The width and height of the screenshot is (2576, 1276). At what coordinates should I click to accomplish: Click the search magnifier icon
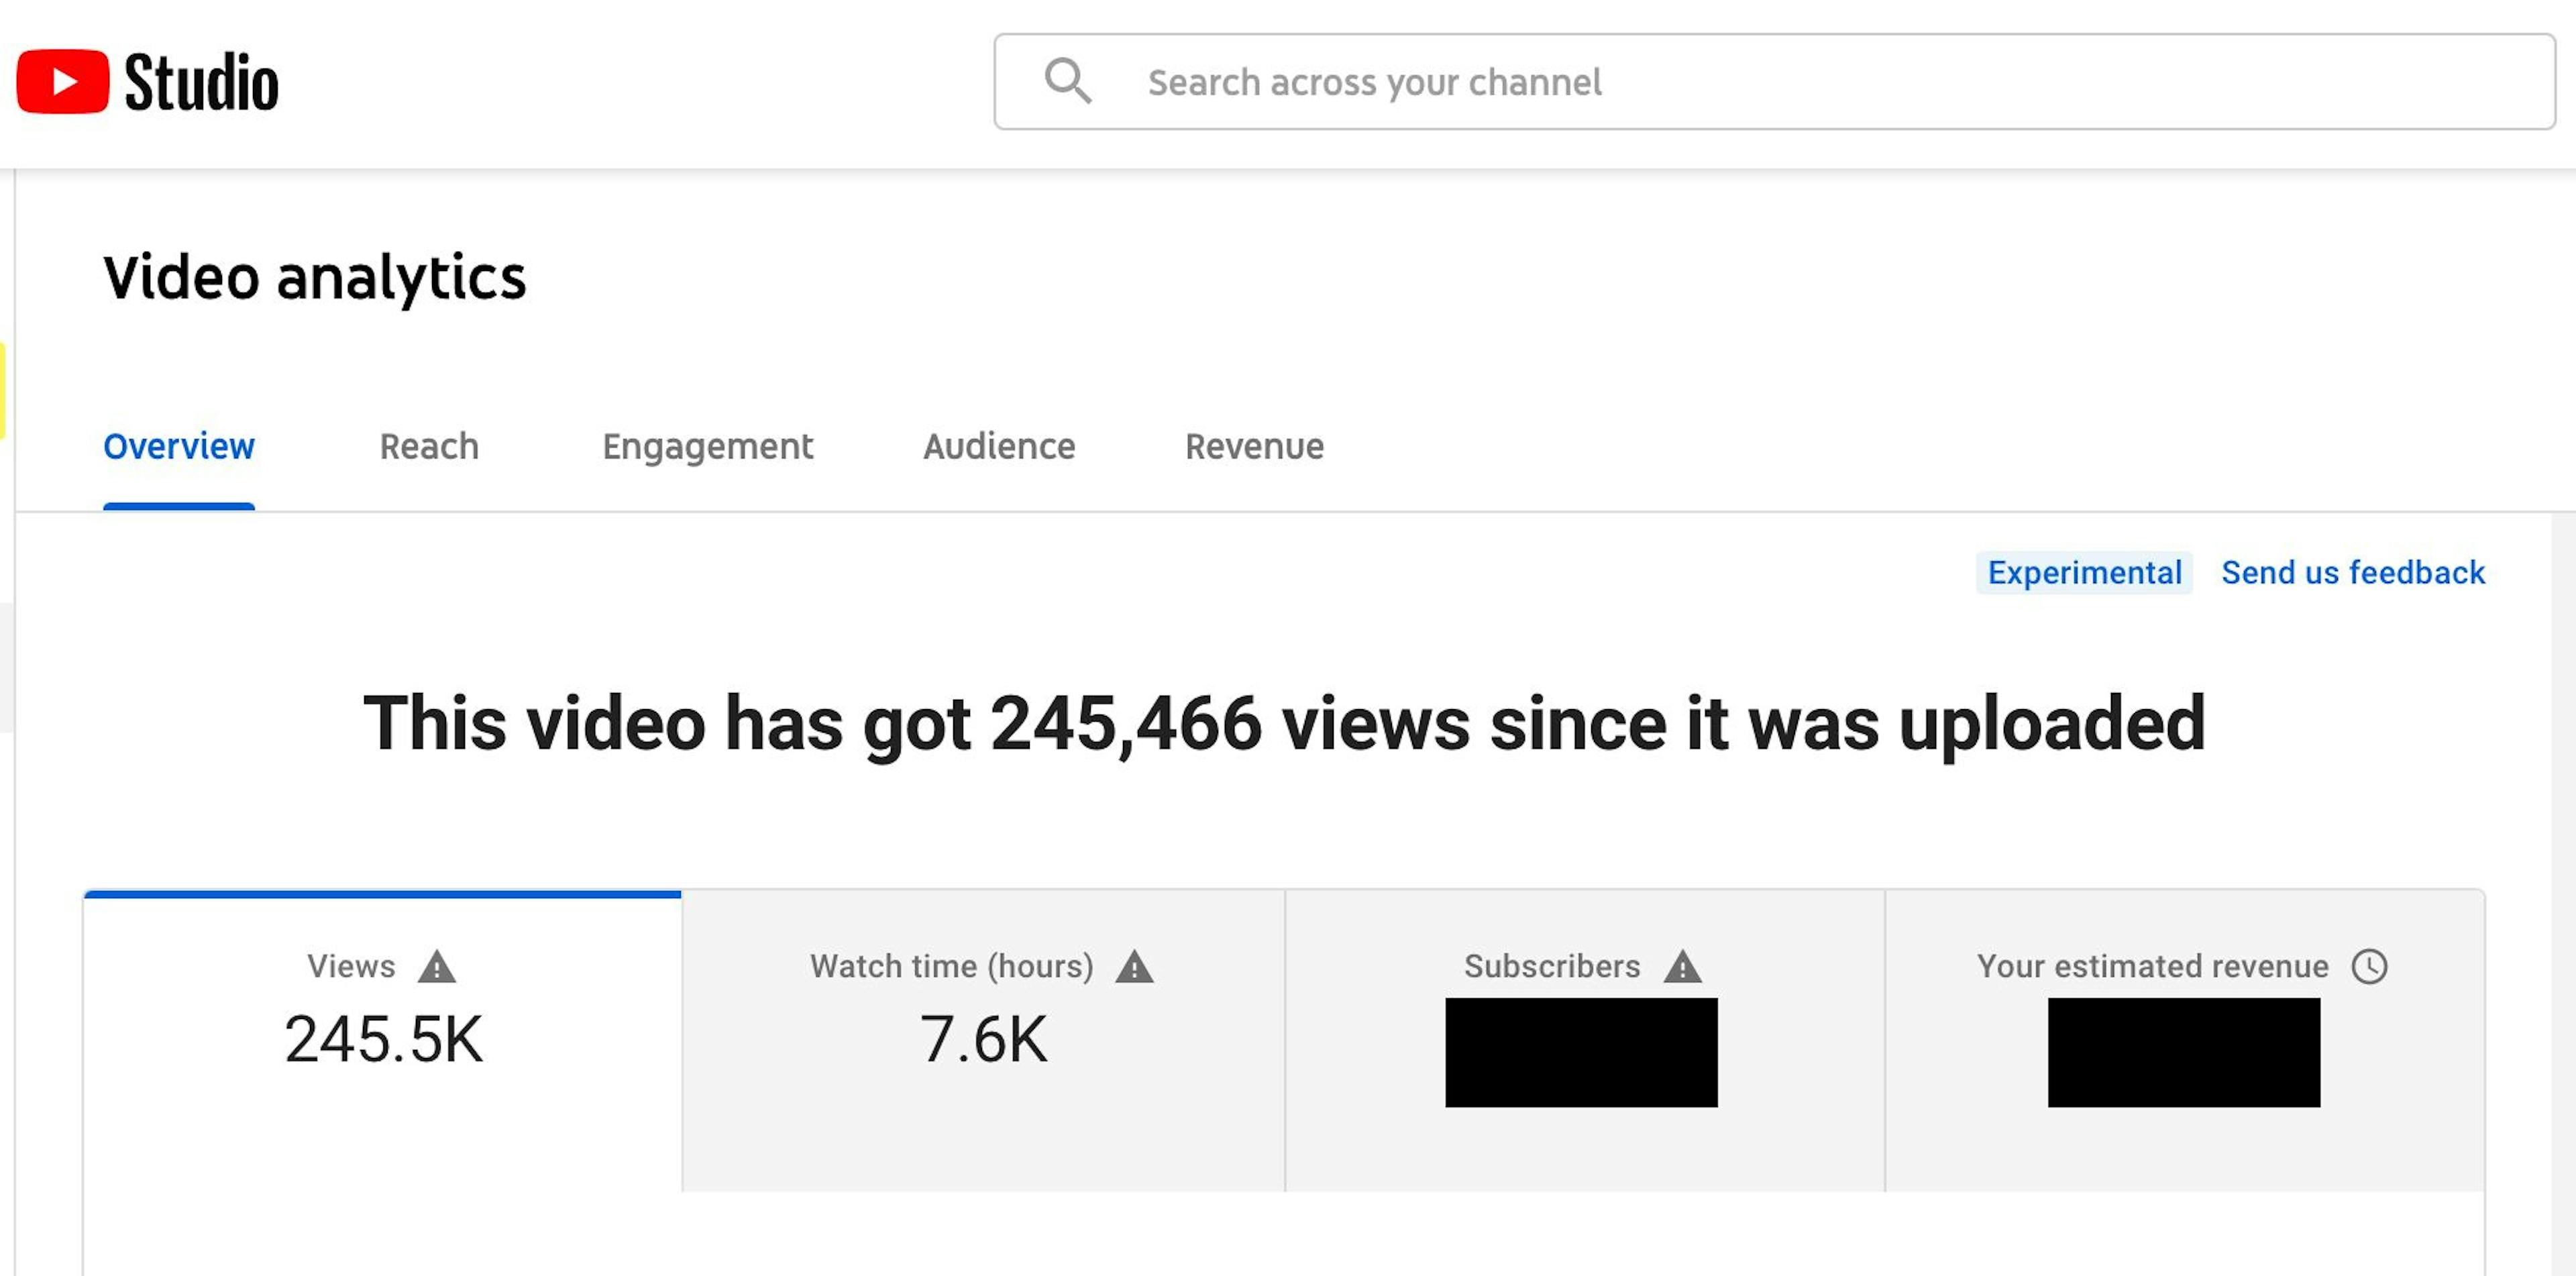pos(1067,81)
